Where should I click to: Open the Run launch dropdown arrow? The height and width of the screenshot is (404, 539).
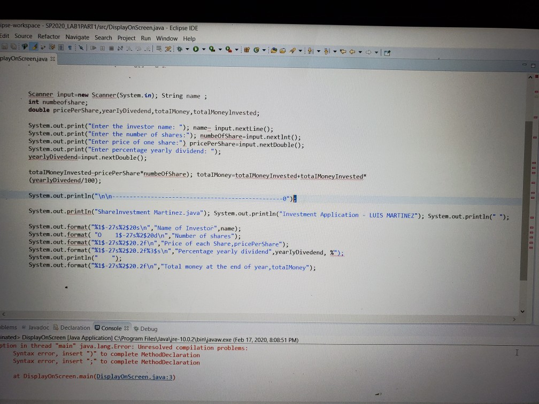[x=204, y=50]
